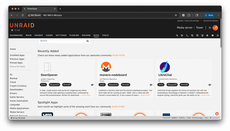This screenshot has height=131, width=230.
Task: Select the Media Applications category
Action: click(19, 108)
